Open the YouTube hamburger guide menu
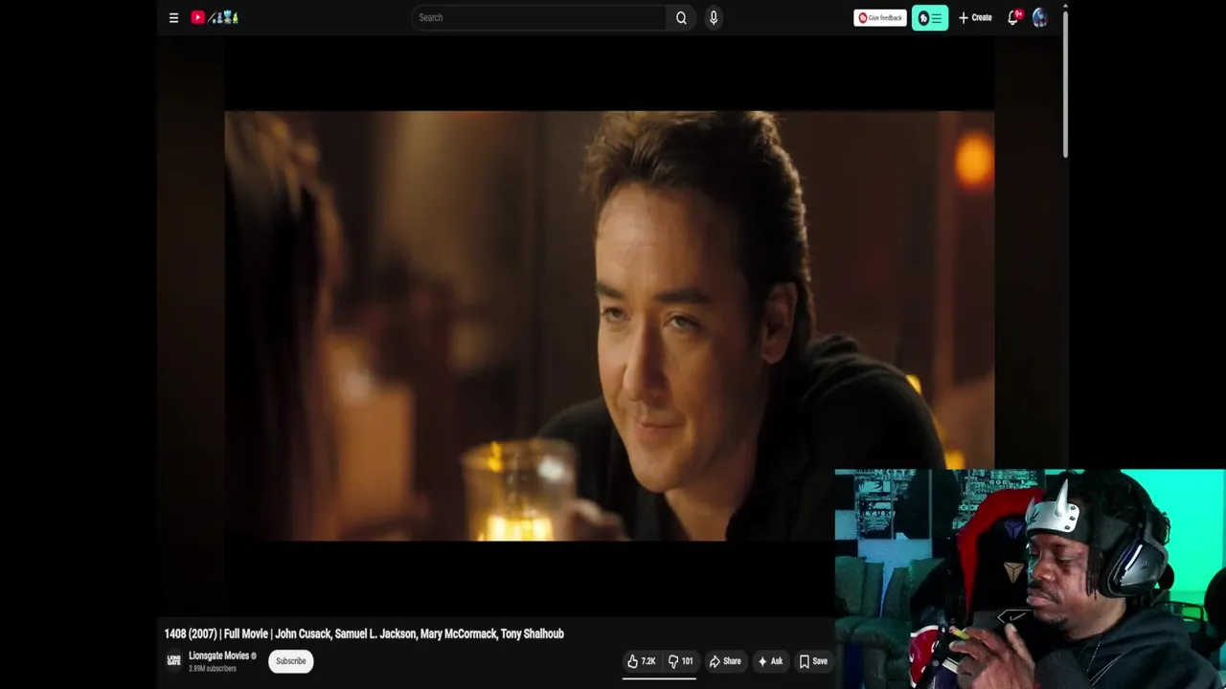 (173, 17)
